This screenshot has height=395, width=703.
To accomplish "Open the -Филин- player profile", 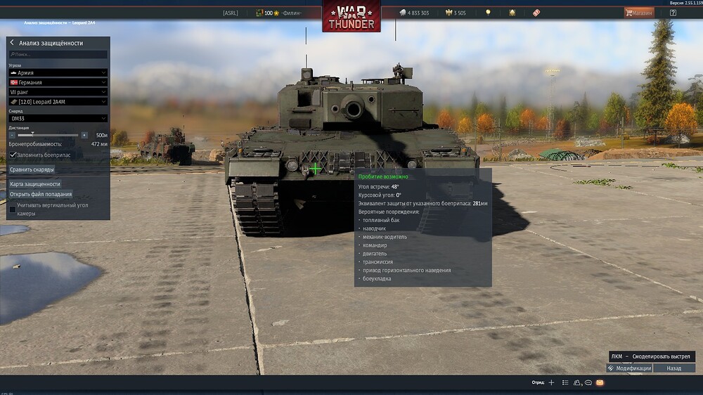I will point(292,13).
